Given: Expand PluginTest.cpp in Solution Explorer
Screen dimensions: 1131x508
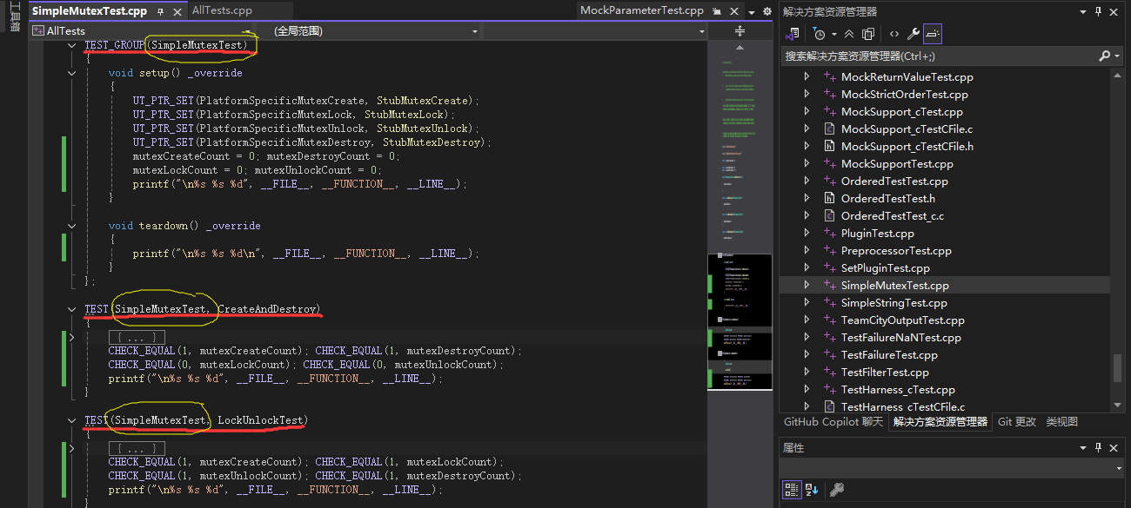Looking at the screenshot, I should point(806,233).
